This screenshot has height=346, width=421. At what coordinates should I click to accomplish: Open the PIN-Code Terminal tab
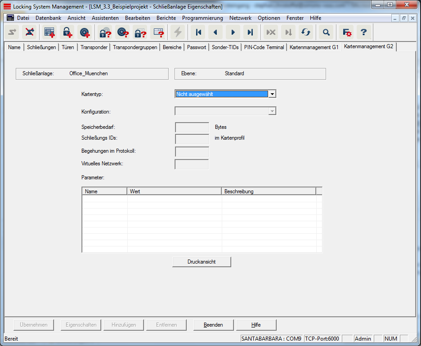point(264,47)
